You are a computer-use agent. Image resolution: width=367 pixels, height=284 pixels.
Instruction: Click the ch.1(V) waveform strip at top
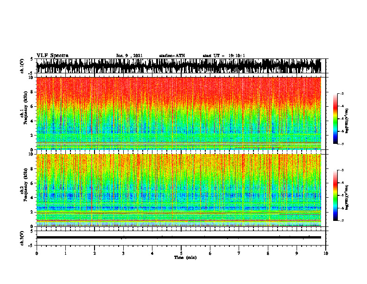pyautogui.click(x=179, y=66)
